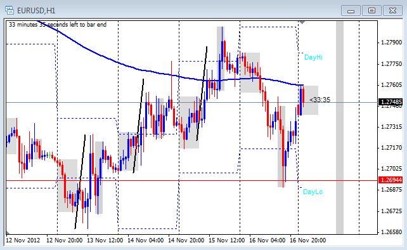Click the 14 Nov 04:00 time label

point(146,240)
